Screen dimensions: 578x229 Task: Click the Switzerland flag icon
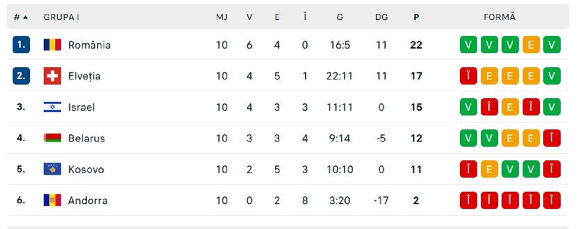52,76
